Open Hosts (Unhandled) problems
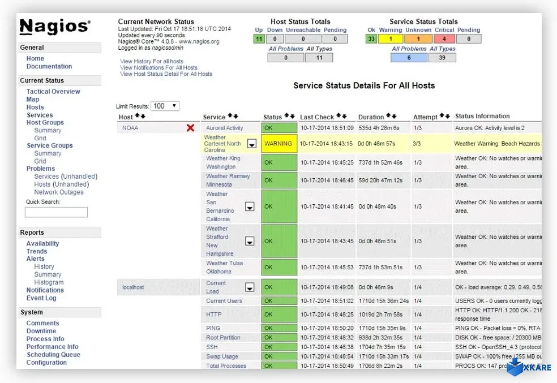 coord(62,184)
